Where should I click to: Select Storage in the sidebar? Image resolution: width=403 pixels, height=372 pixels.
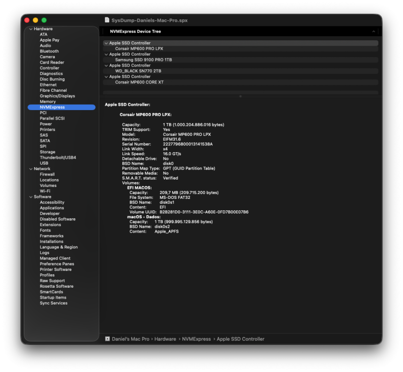pyautogui.click(x=47, y=152)
